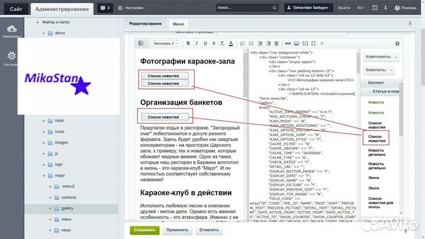Switch to the Администрирование tab
This screenshot has height=239, width=425.
[x=62, y=9]
